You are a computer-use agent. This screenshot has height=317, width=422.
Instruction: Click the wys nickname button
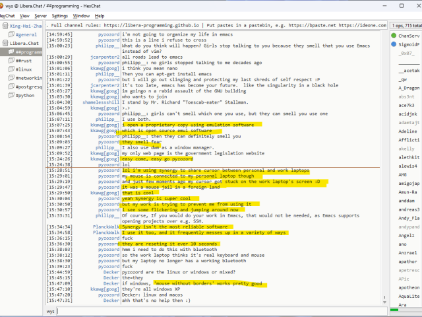[51, 310]
